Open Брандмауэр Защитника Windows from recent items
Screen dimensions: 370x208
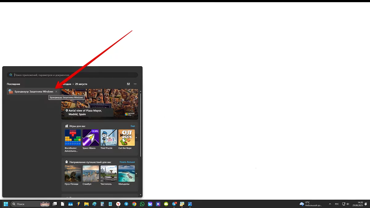(31, 92)
